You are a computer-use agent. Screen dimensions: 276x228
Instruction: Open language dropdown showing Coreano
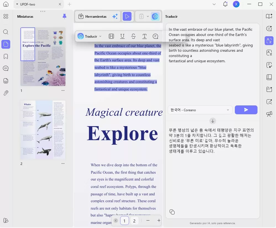pos(200,110)
